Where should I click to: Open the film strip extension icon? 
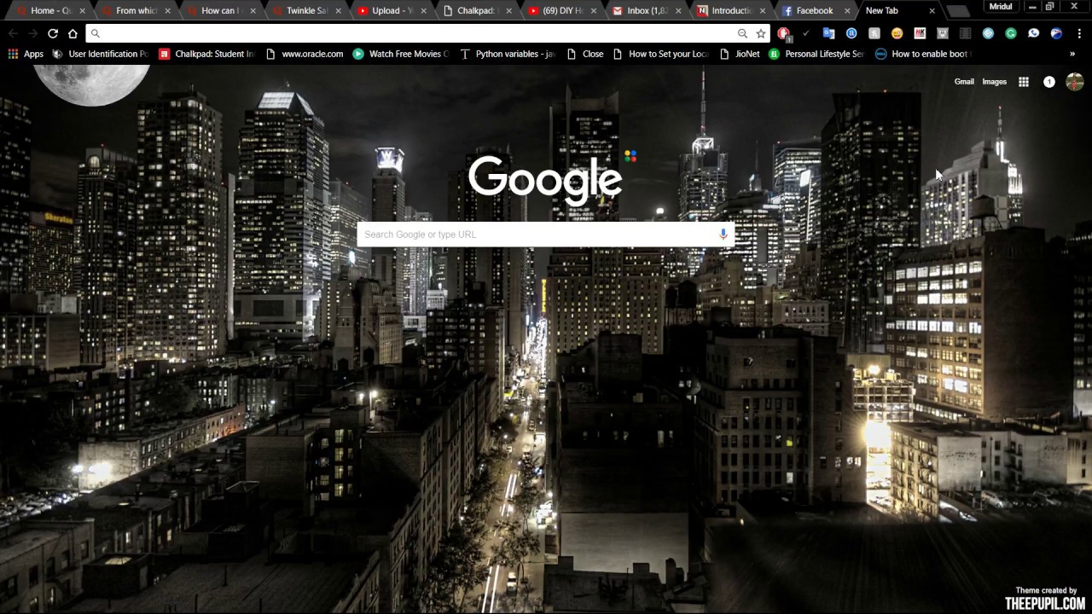pos(965,33)
